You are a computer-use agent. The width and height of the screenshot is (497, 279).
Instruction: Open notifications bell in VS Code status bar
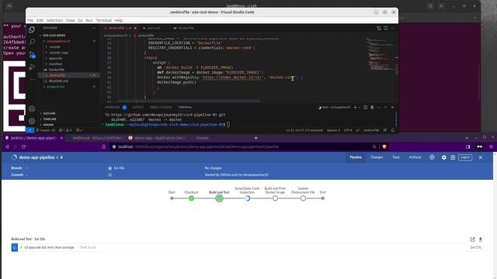(393, 130)
